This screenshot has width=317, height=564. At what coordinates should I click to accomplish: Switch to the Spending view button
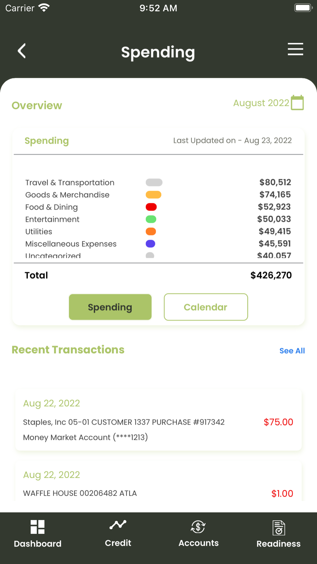click(x=110, y=307)
